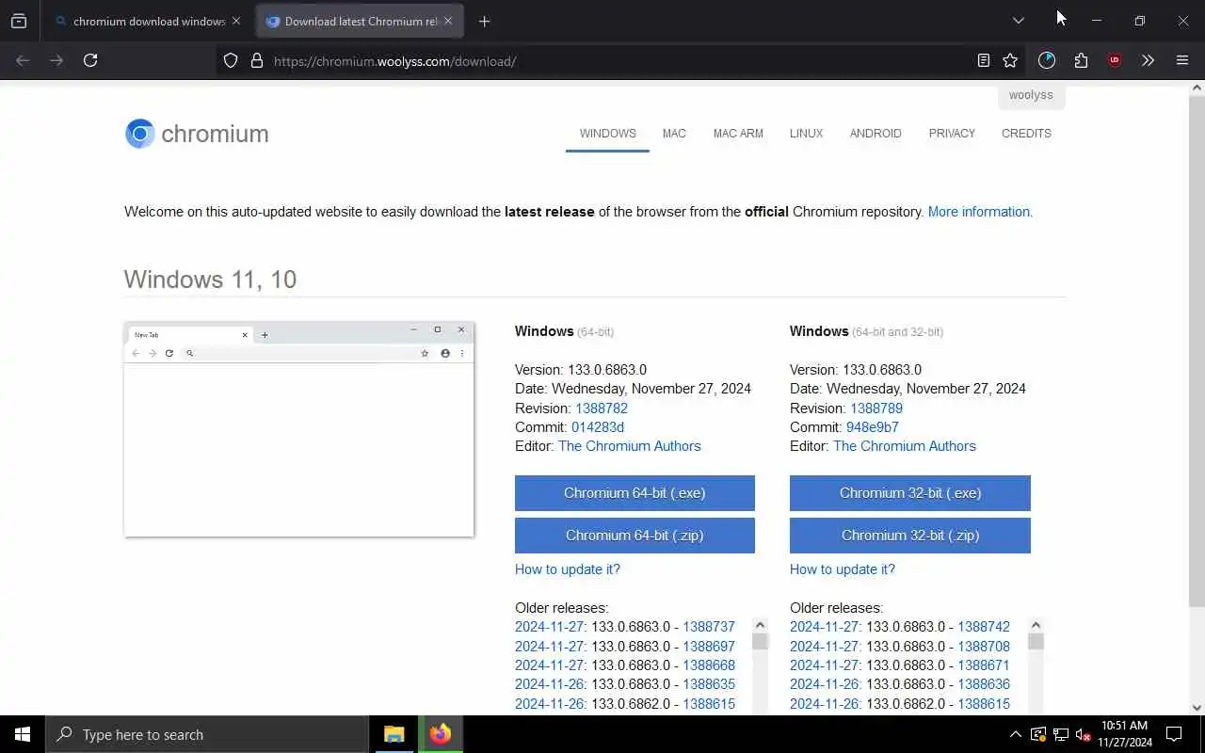Select the MAC ARM tab
This screenshot has height=753, width=1205.
coord(738,134)
